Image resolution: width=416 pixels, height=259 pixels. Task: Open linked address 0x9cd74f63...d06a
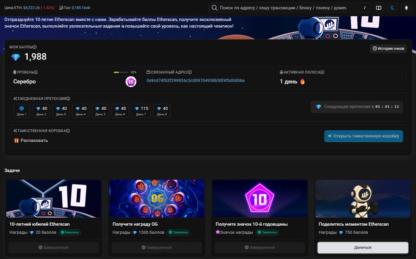pos(196,81)
